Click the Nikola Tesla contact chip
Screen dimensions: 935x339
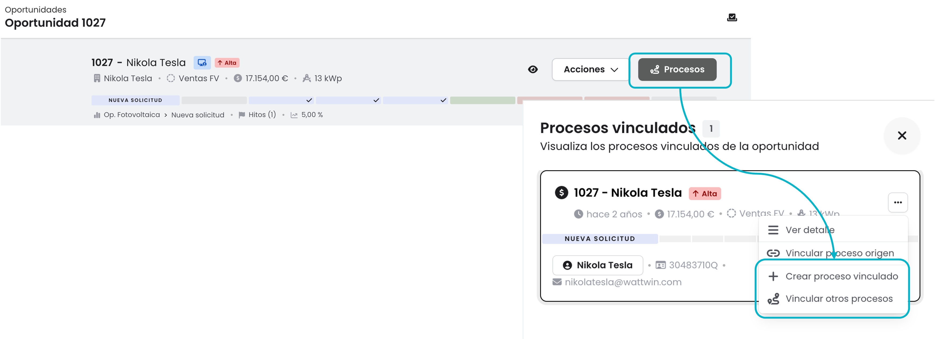click(597, 265)
